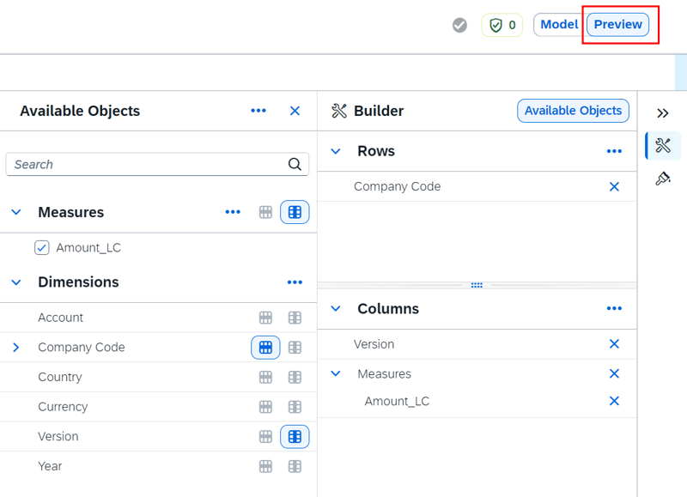Add Account to columns
This screenshot has width=687, height=497.
[295, 318]
